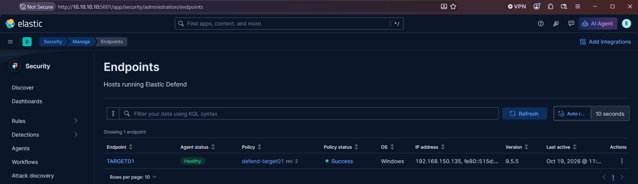Open the defend-target01 policy link
The image size is (638, 184).
pos(263,161)
